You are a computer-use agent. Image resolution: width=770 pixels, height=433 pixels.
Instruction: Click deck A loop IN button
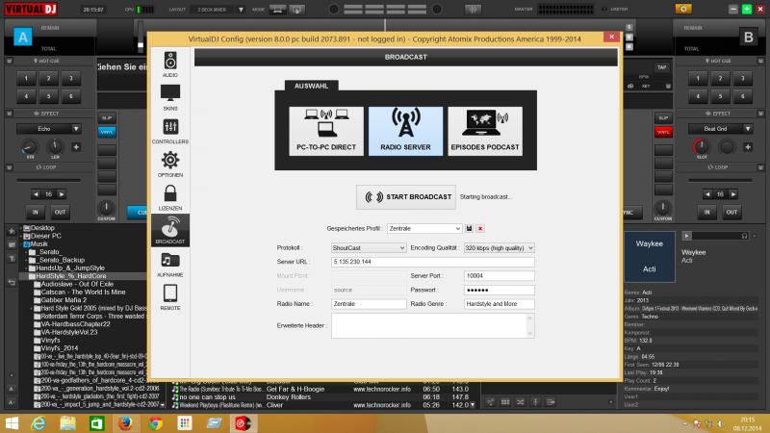point(36,212)
